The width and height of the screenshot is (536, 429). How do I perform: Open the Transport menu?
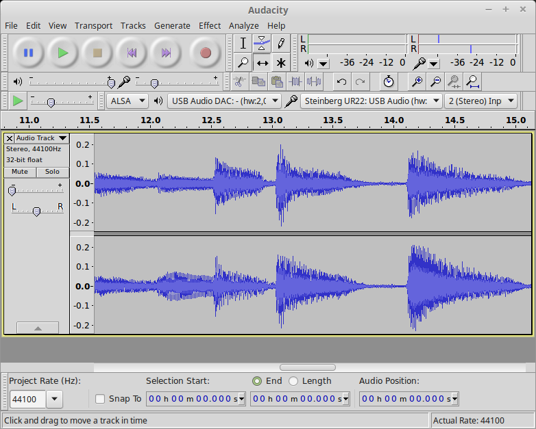tap(93, 25)
